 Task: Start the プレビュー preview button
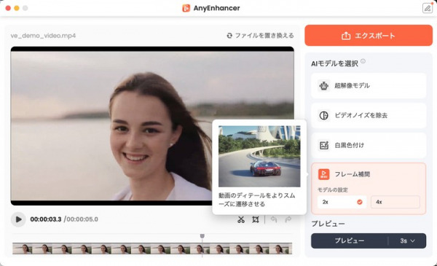point(350,241)
